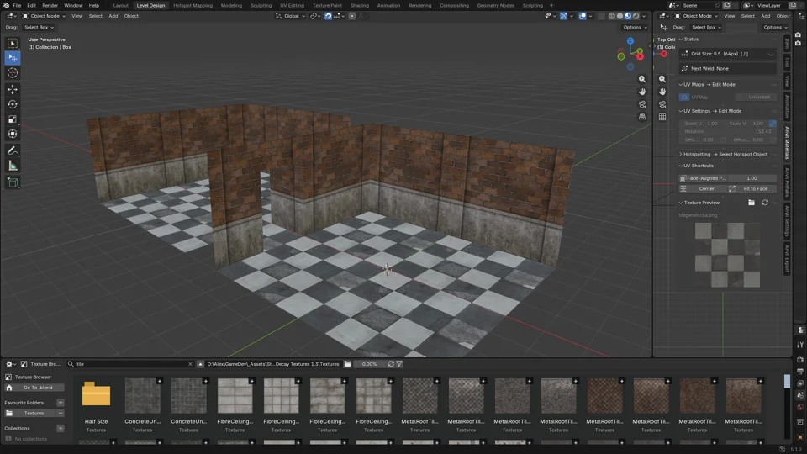This screenshot has width=807, height=454.
Task: Refresh the Texture Preview
Action: click(765, 203)
